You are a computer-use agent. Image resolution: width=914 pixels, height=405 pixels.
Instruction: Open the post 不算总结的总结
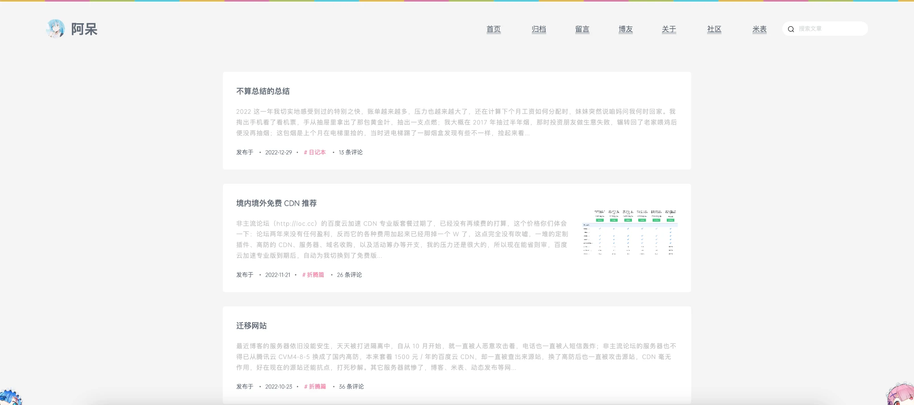click(262, 91)
